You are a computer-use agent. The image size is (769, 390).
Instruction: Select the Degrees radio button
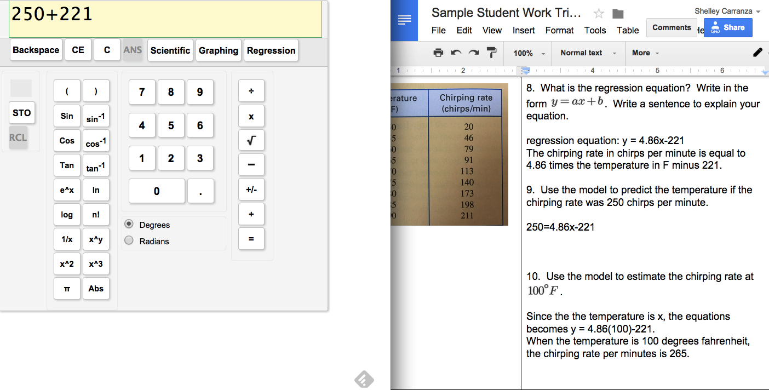(129, 224)
